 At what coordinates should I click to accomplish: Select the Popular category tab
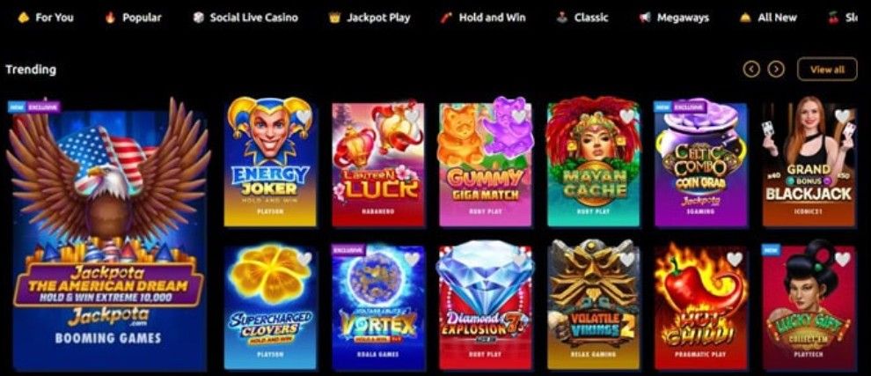134,18
